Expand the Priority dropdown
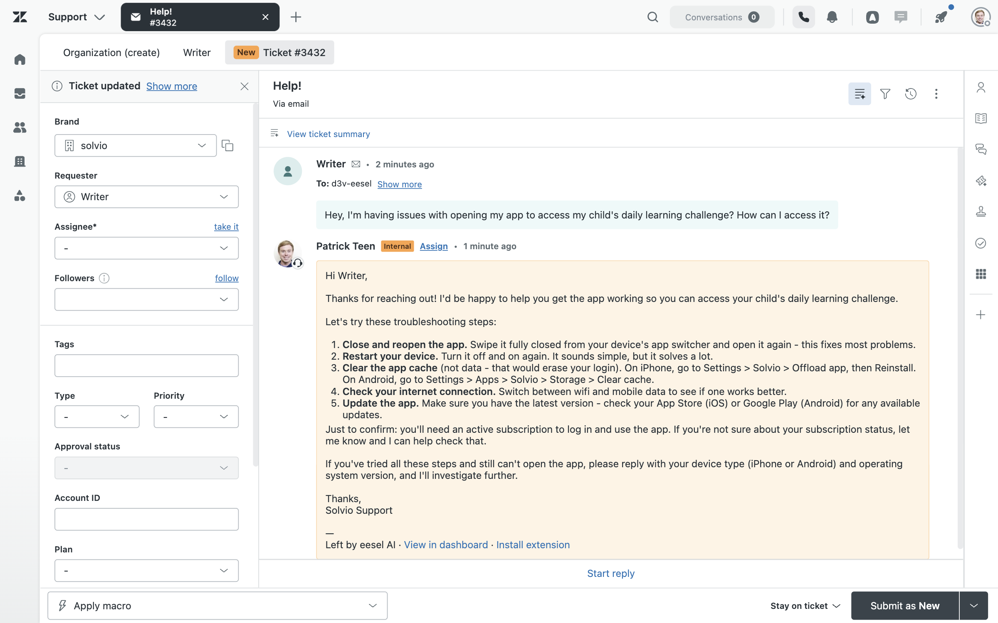 196,417
